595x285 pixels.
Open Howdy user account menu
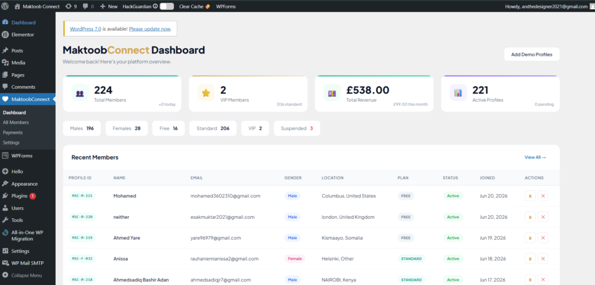click(549, 6)
